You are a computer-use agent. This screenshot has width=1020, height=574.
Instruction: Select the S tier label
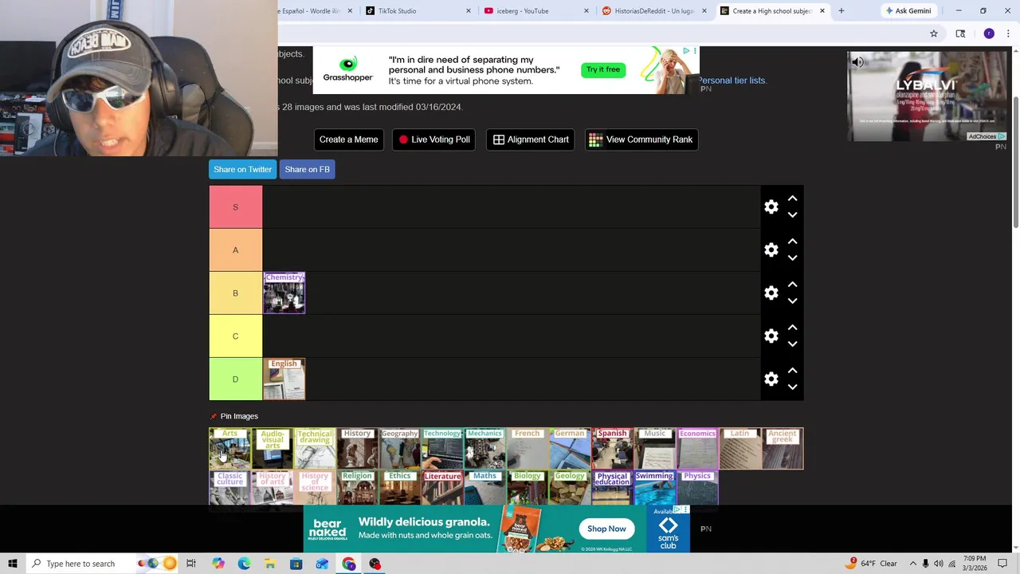point(235,207)
